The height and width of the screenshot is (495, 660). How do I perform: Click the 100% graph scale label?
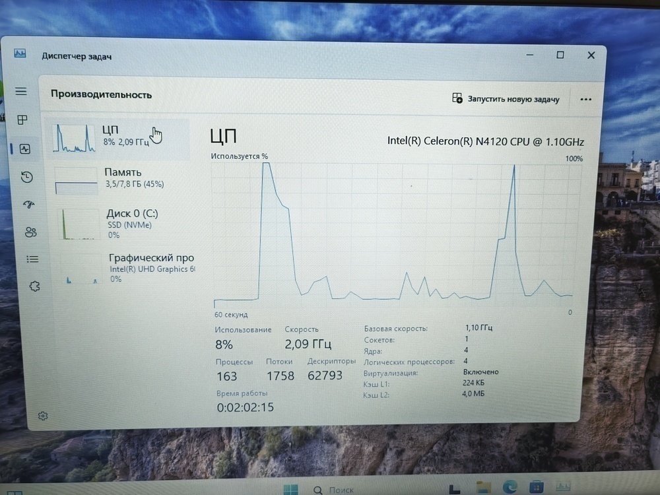574,158
